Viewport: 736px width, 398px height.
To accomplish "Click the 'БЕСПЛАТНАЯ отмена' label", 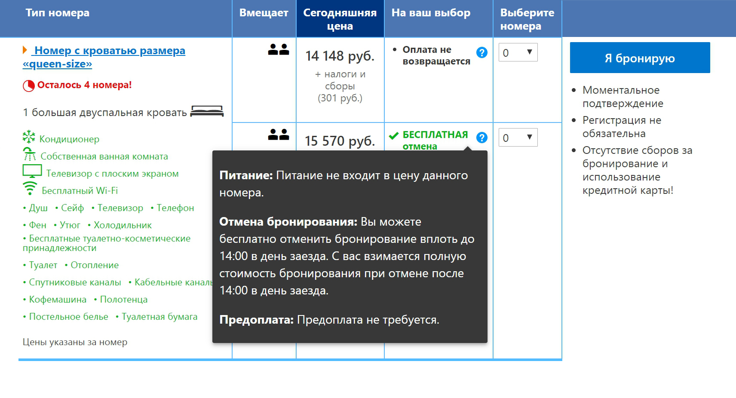I will [x=435, y=140].
